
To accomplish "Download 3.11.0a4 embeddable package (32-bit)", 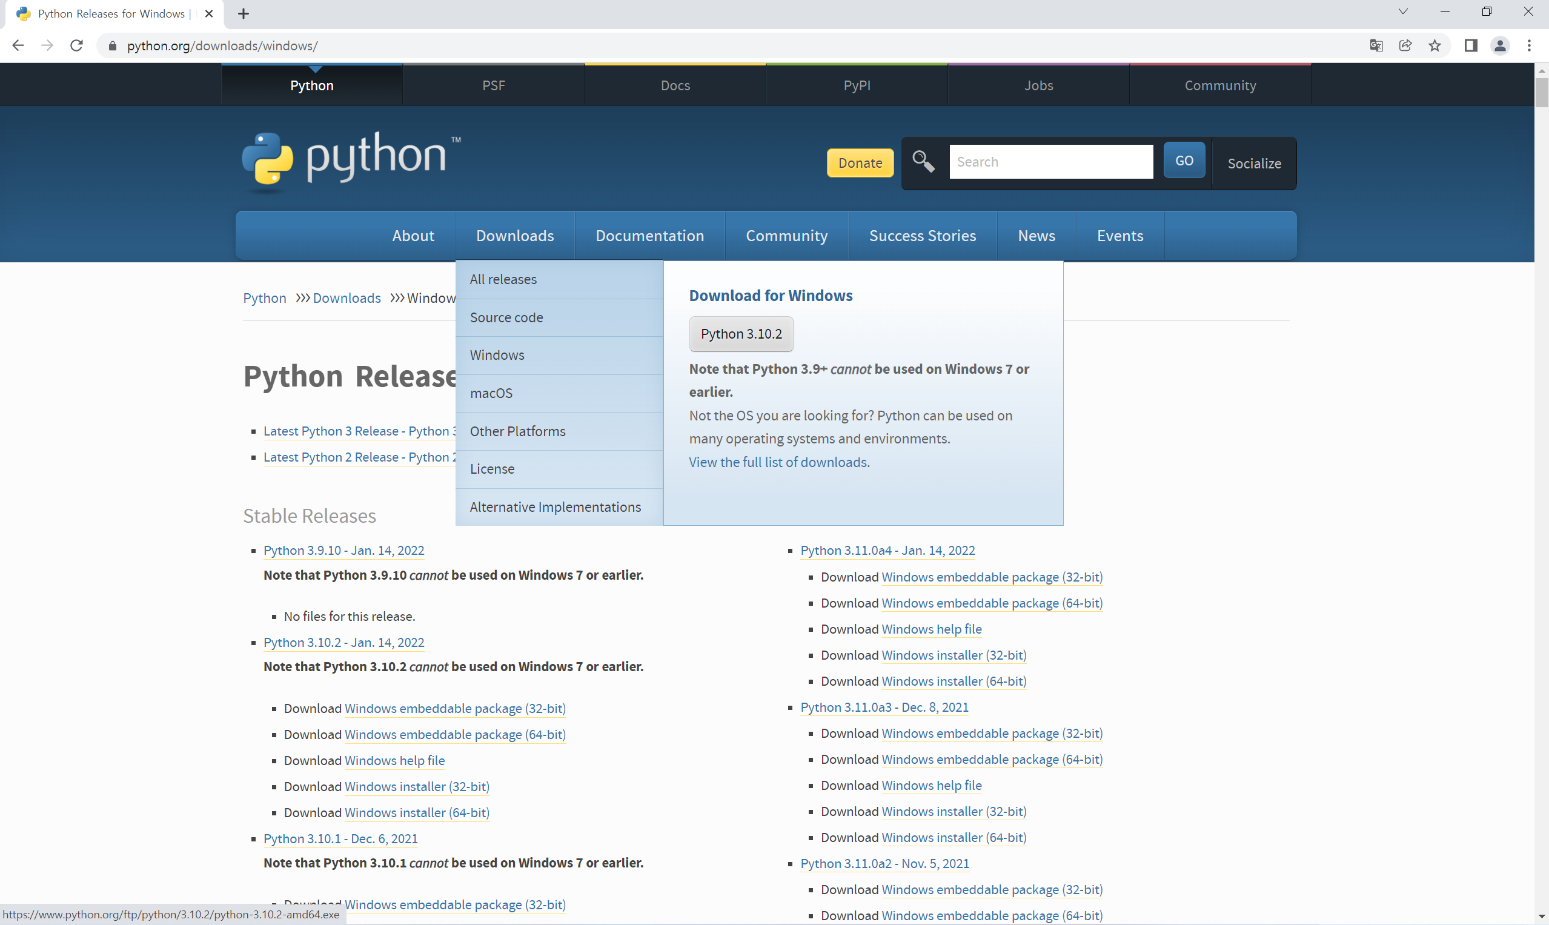I will click(992, 577).
